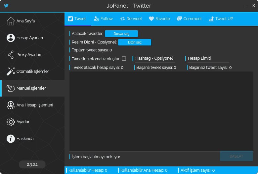Switch to the Follow tab
Viewport: 258px width, 174px height.
click(103, 19)
